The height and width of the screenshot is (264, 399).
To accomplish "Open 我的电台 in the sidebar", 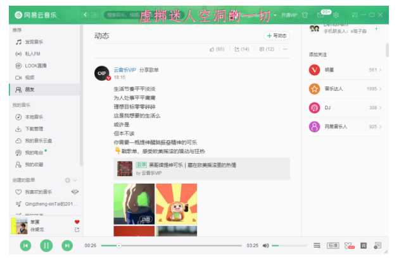I will click(44, 153).
